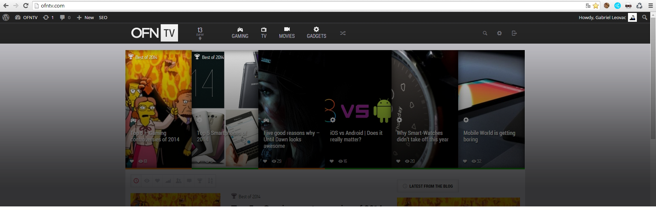
Task: Open the TV category menu
Action: [264, 33]
